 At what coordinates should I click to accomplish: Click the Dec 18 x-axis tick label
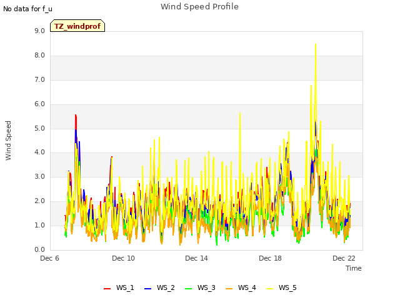[x=270, y=258]
